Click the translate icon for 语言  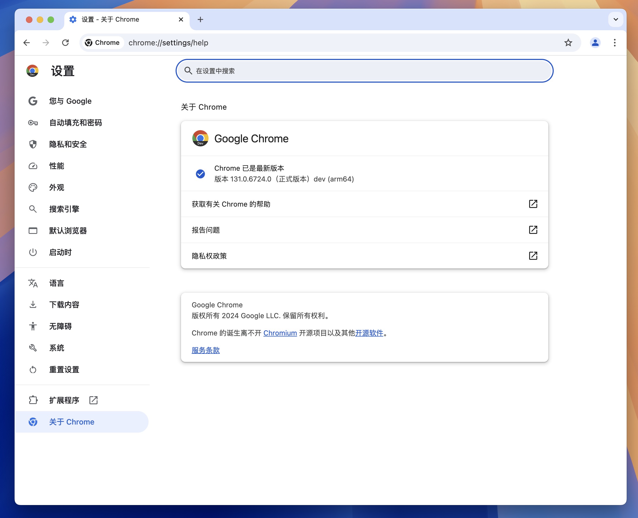click(x=33, y=283)
